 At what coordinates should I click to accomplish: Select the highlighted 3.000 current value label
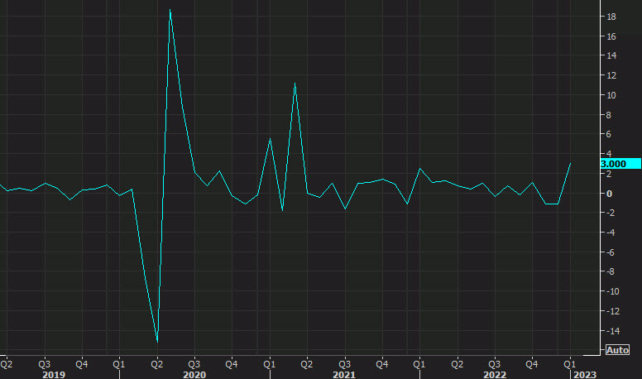click(619, 164)
